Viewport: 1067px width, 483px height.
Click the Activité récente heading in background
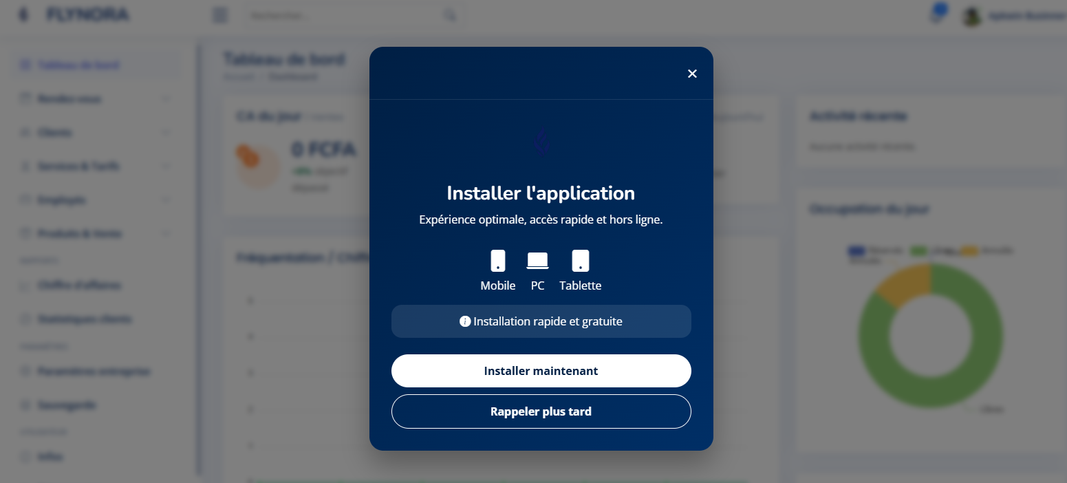[858, 116]
